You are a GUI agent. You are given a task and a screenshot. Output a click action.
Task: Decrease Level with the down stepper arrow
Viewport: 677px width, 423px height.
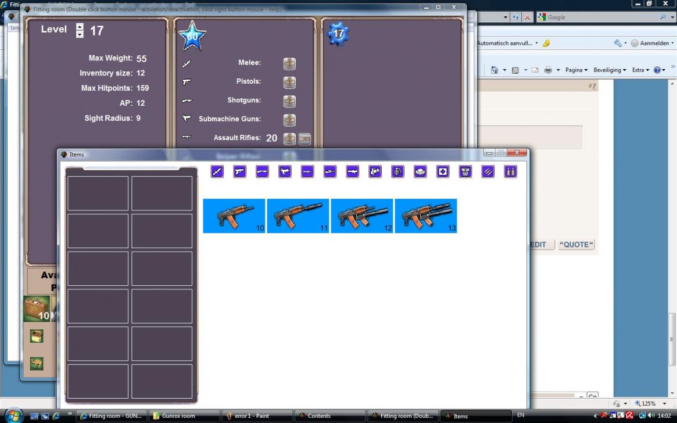(80, 34)
